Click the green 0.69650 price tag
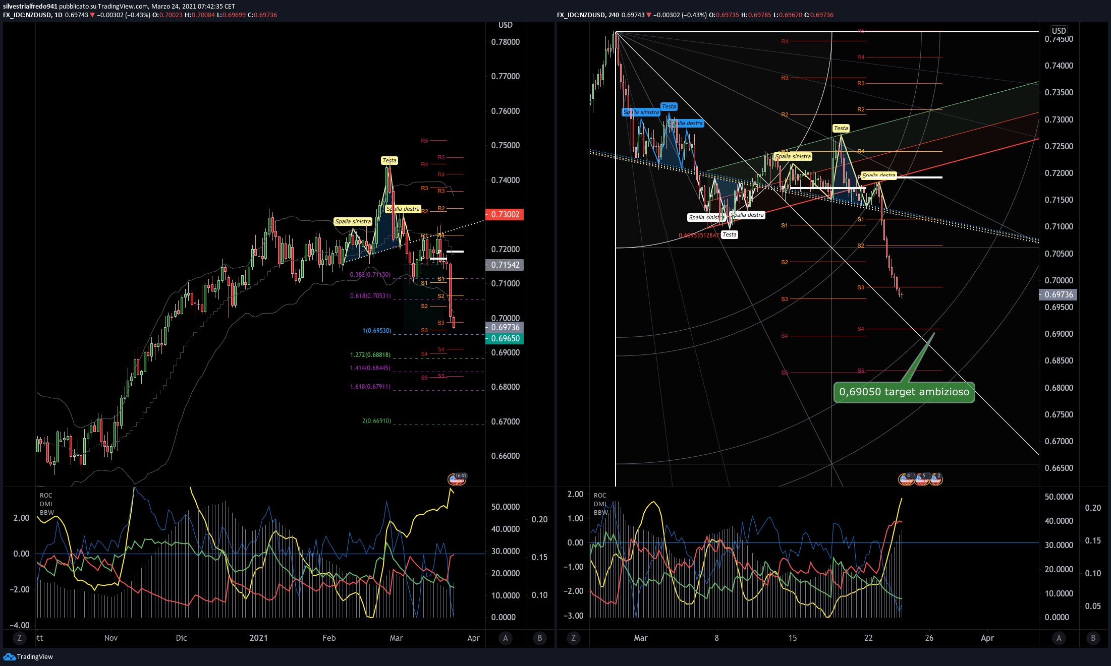Image resolution: width=1111 pixels, height=666 pixels. pyautogui.click(x=505, y=339)
